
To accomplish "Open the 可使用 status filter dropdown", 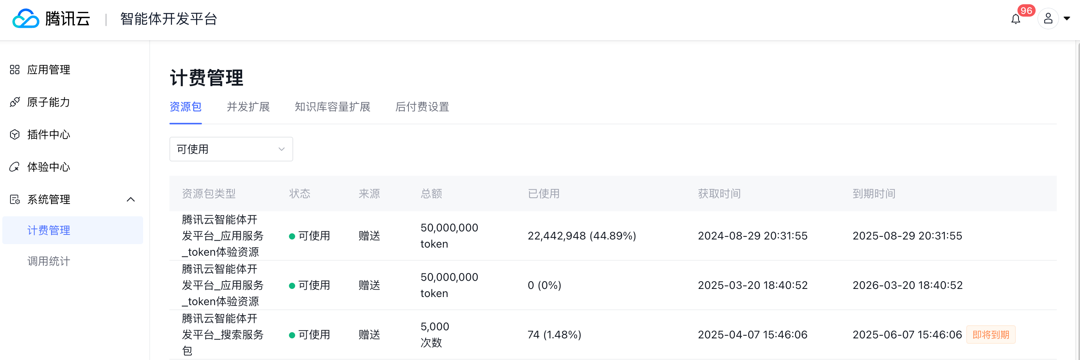I will click(231, 149).
